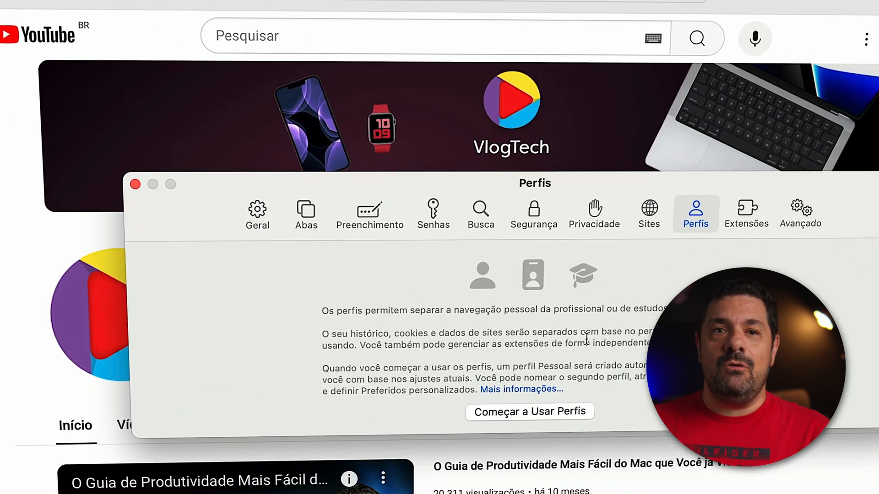Click the person profile icon in Perfis
Image resolution: width=879 pixels, height=494 pixels.
coord(483,275)
